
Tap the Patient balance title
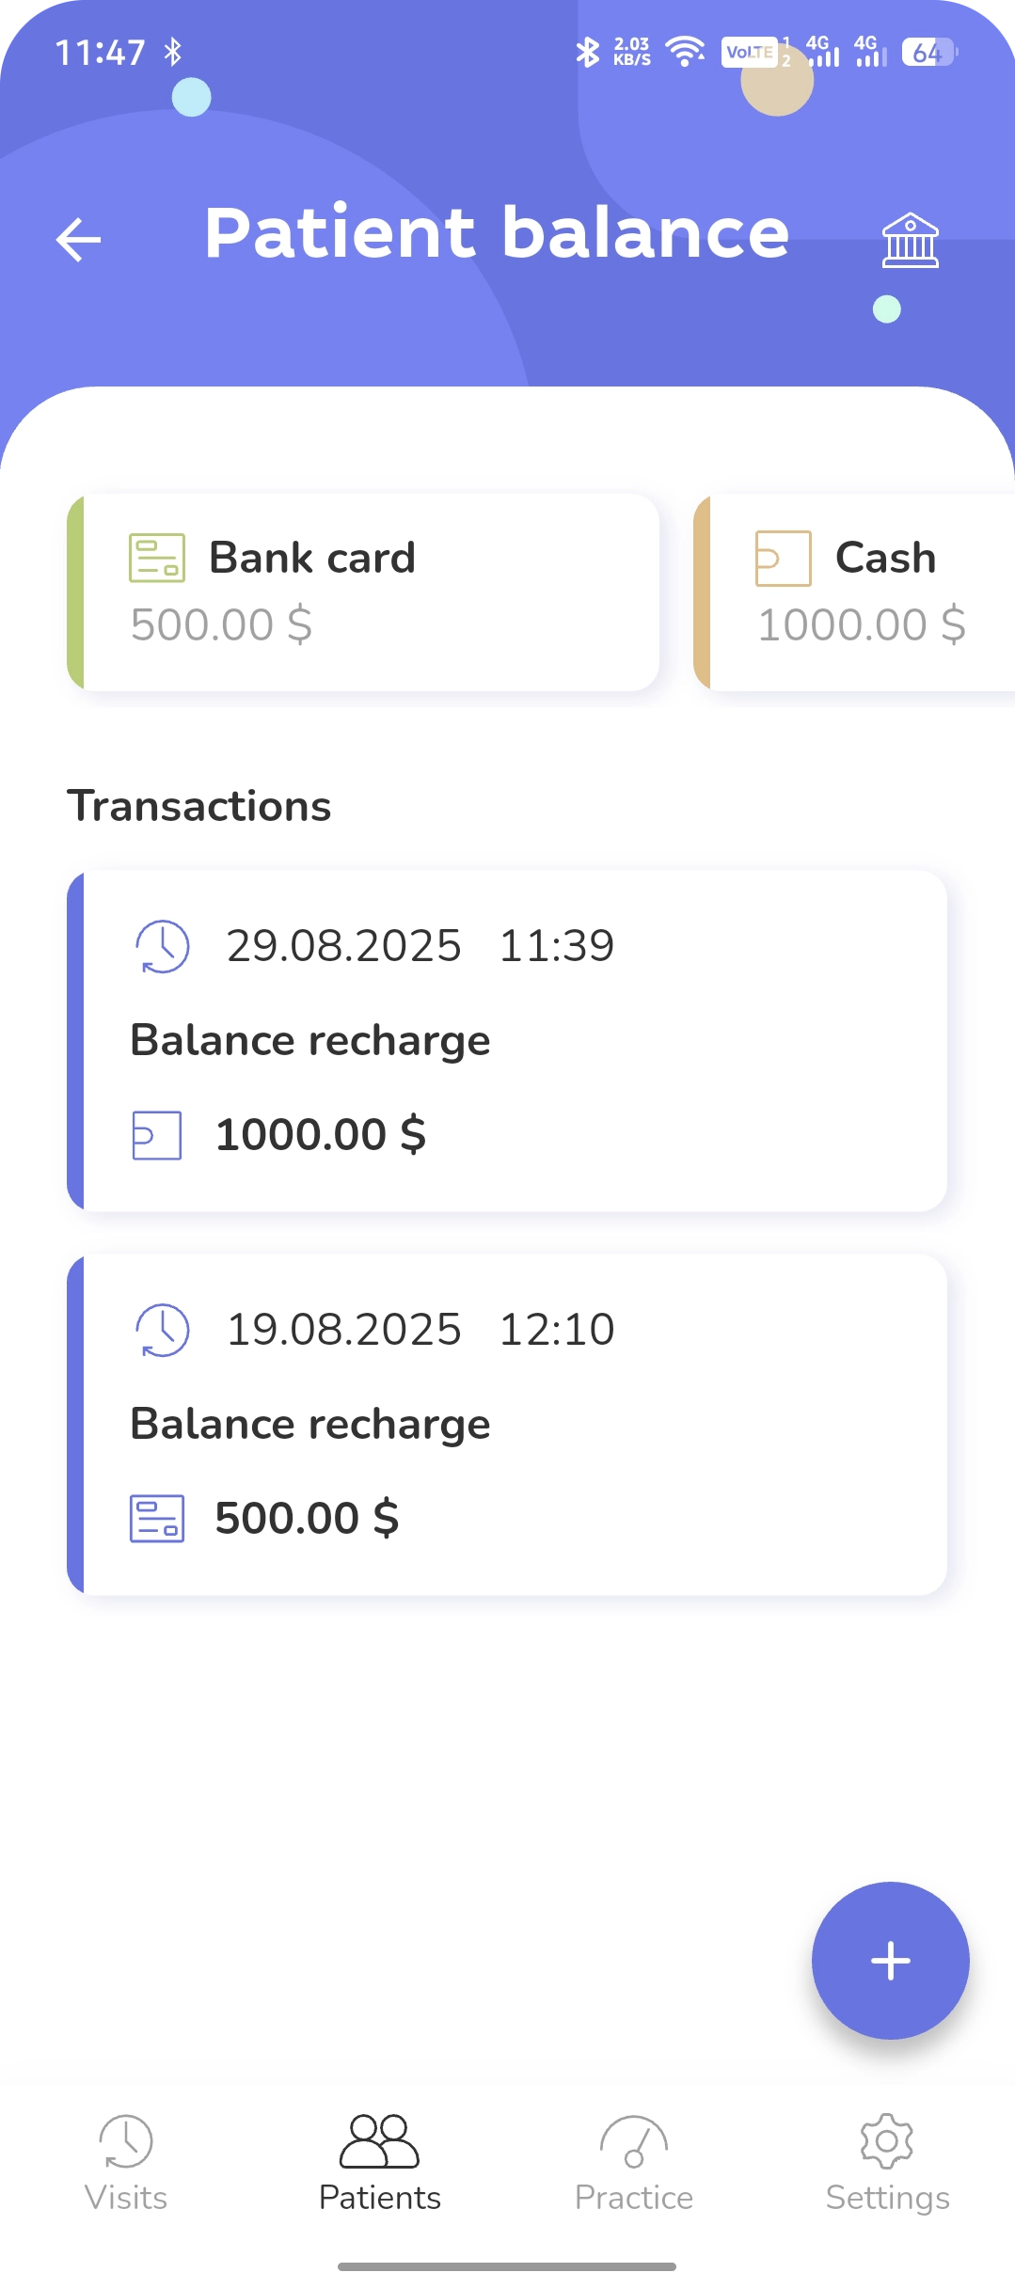coord(497,232)
